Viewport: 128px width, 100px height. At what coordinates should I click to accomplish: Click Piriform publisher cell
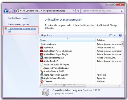pos(101,82)
